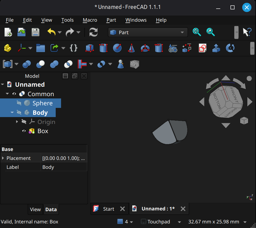Create a torus primitive
256x228 pixels.
tap(145, 48)
